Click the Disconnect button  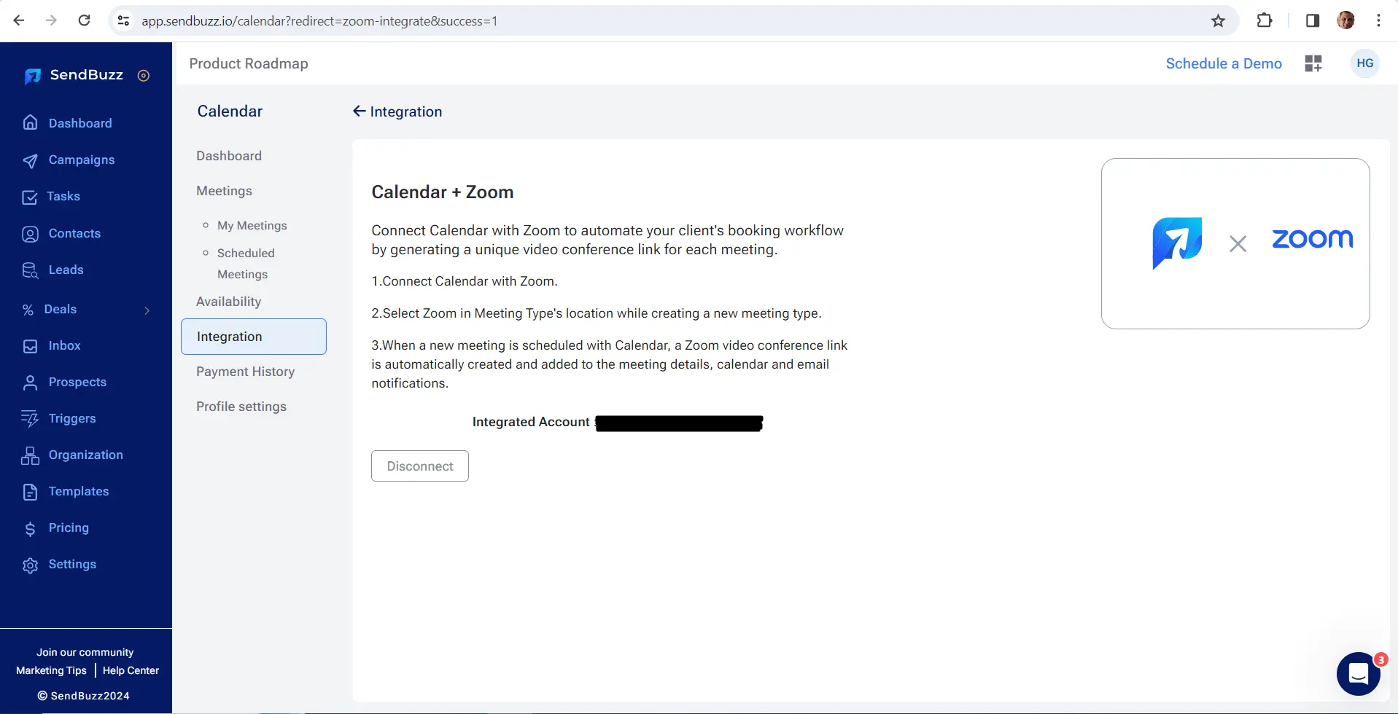420,466
